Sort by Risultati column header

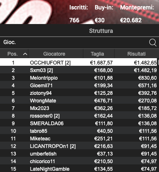click(137, 54)
